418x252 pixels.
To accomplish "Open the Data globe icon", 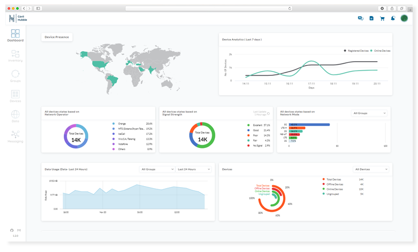I will [15, 116].
